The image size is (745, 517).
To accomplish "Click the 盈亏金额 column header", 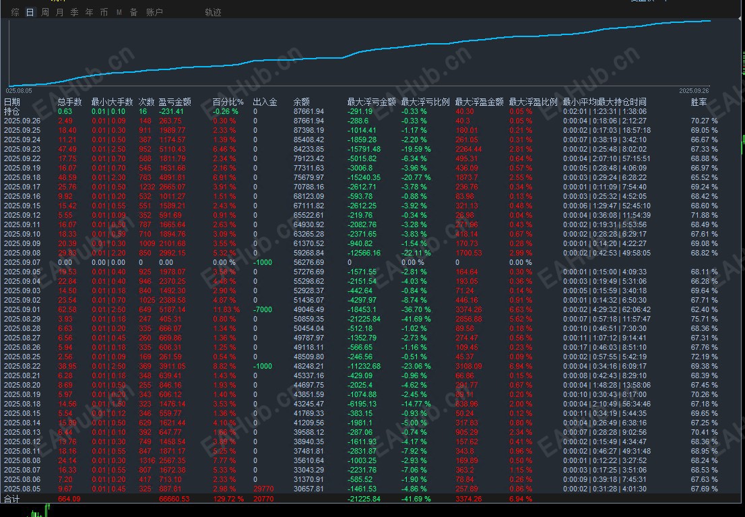I will tap(175, 102).
